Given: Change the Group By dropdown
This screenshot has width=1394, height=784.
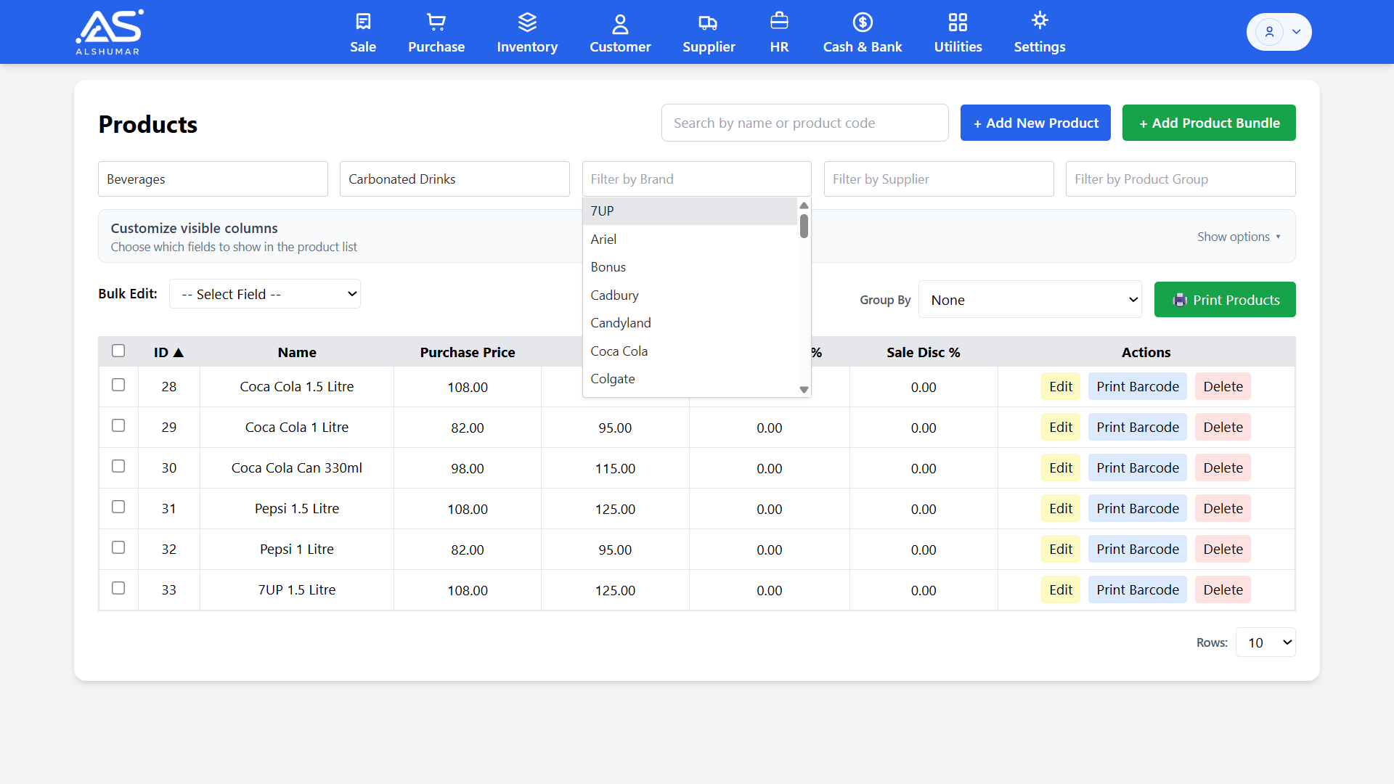Looking at the screenshot, I should (1030, 299).
